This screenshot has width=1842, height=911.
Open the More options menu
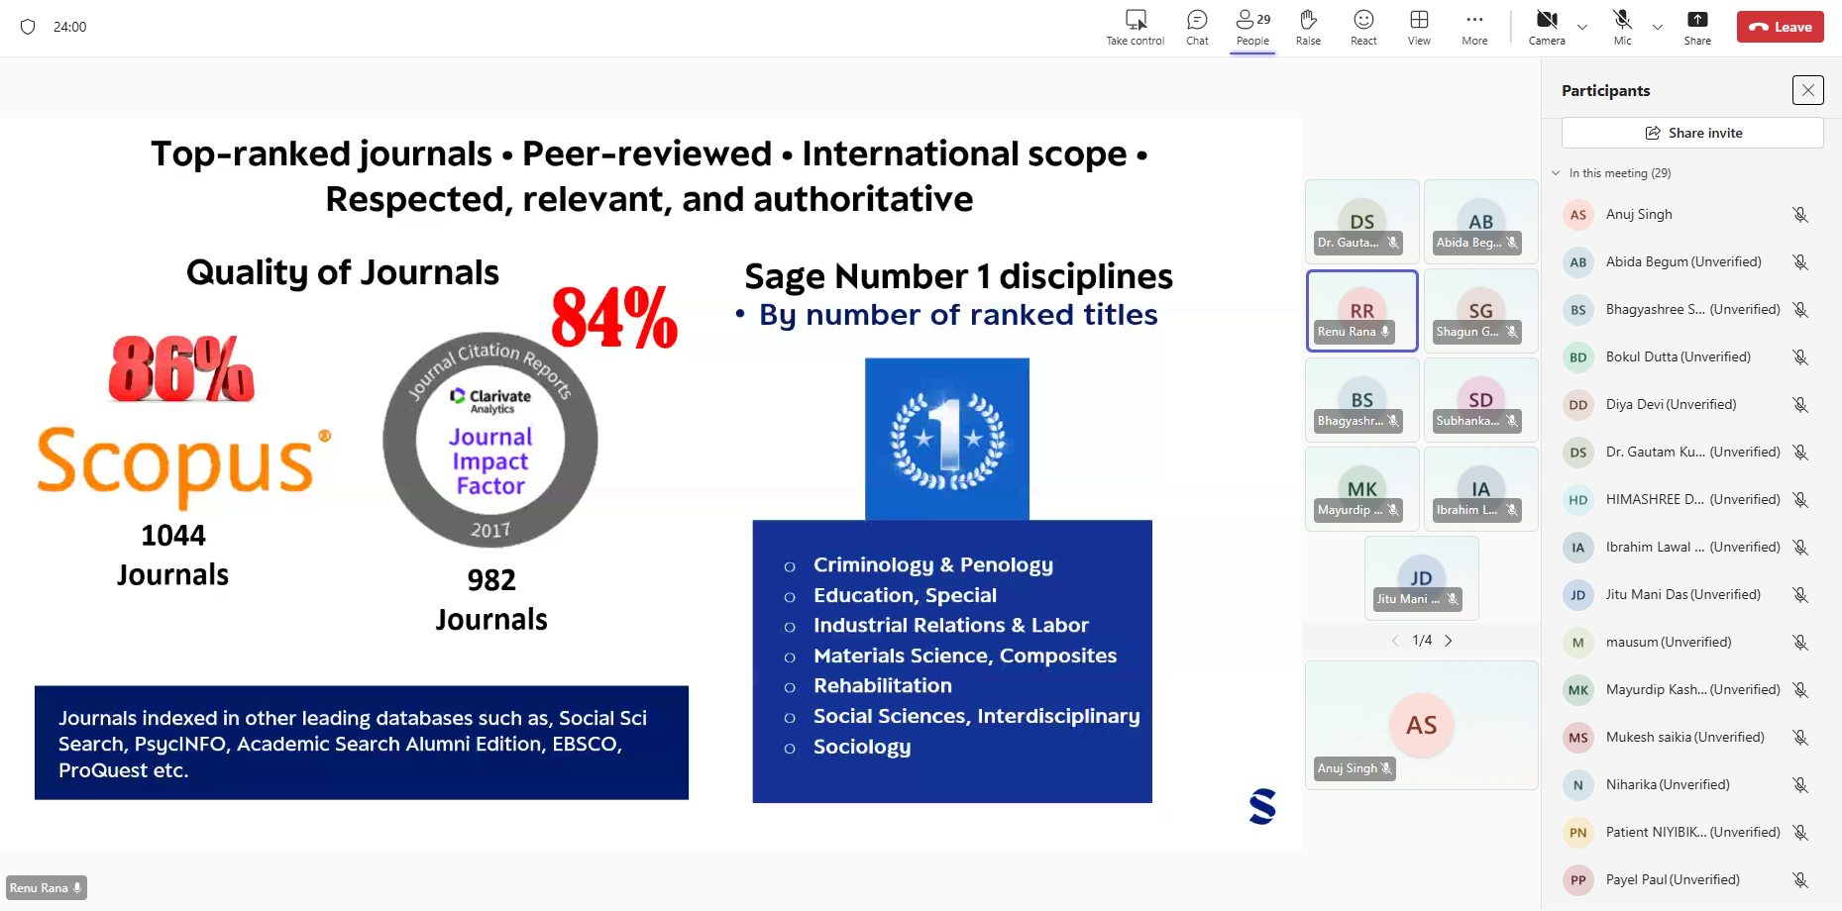1474,27
